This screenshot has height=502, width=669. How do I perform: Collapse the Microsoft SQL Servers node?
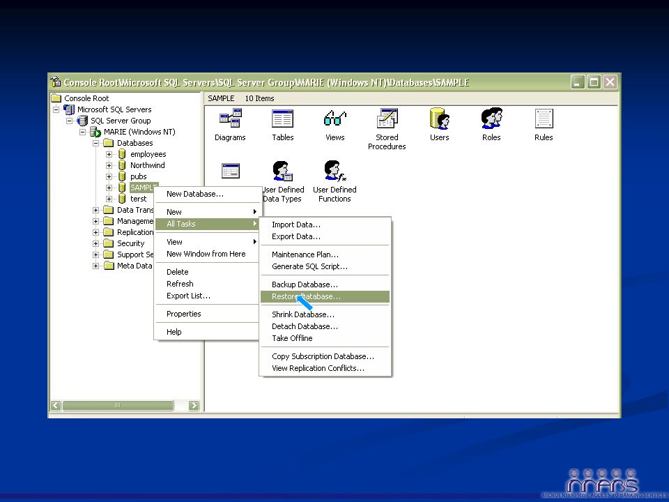(x=56, y=109)
